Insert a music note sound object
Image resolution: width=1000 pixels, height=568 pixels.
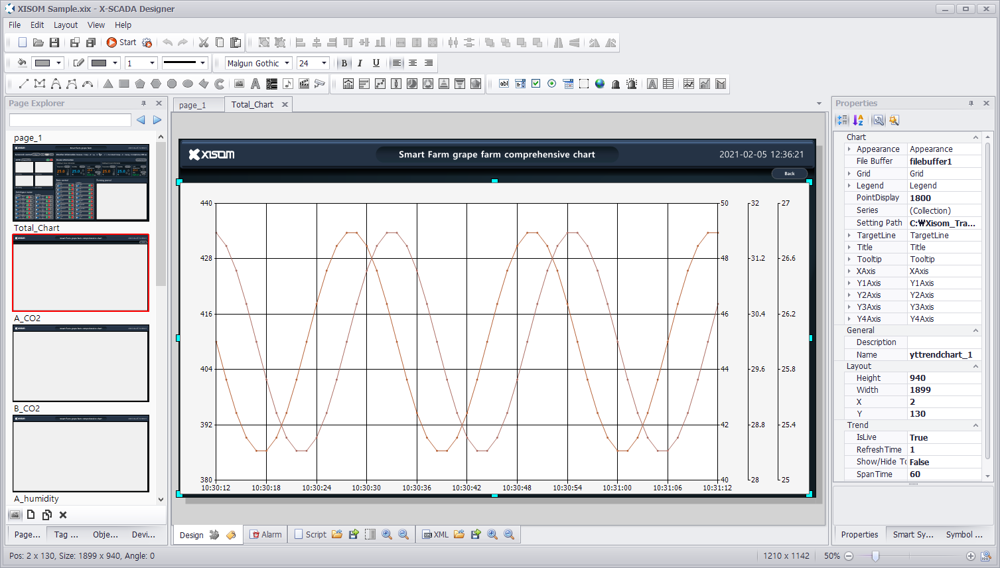pyautogui.click(x=287, y=84)
